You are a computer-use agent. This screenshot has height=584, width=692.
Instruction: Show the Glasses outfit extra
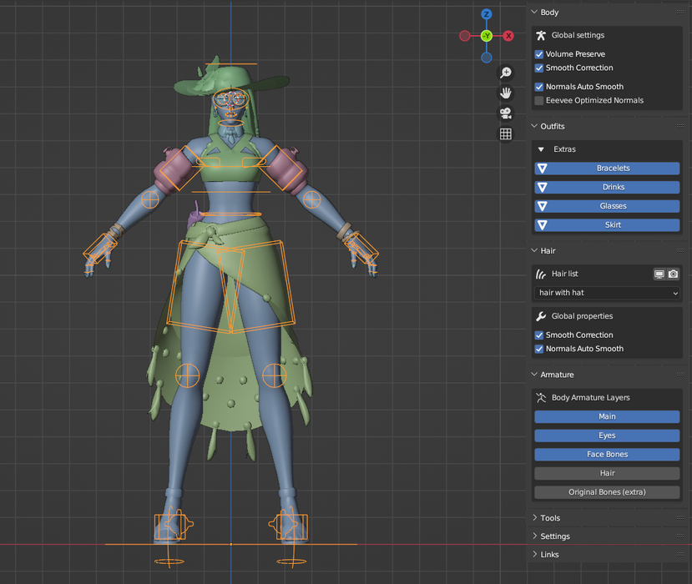[x=607, y=206]
